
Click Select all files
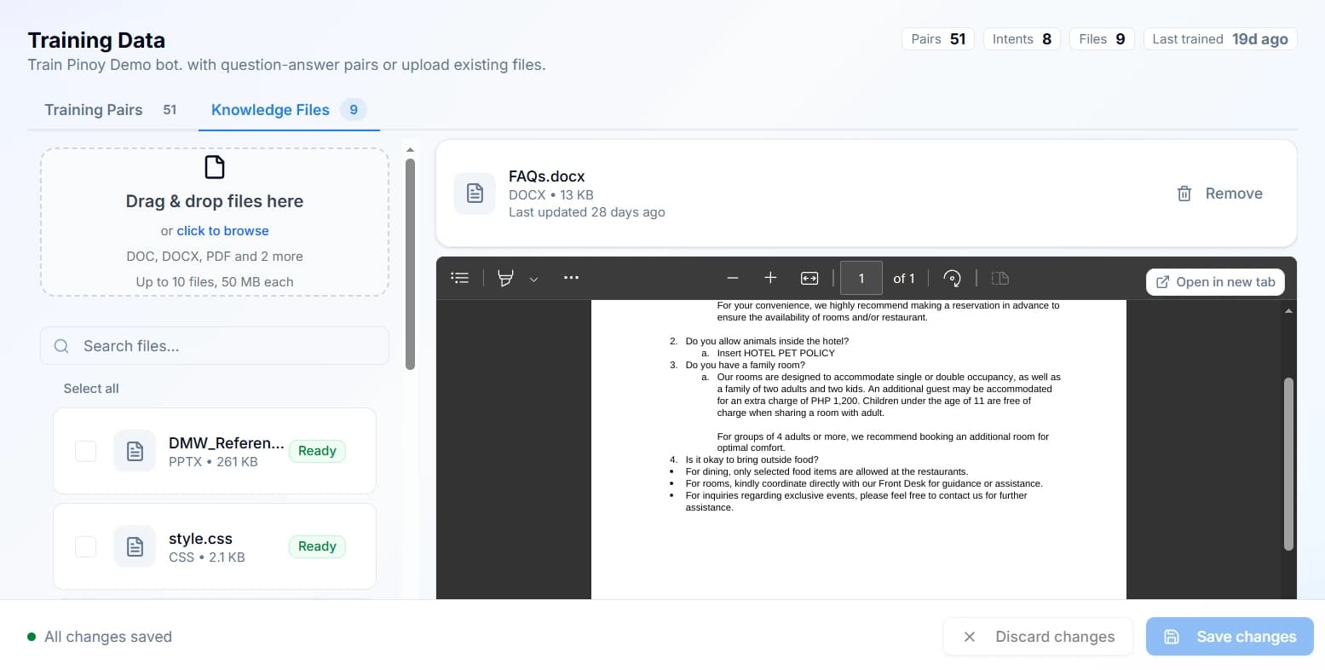[91, 389]
